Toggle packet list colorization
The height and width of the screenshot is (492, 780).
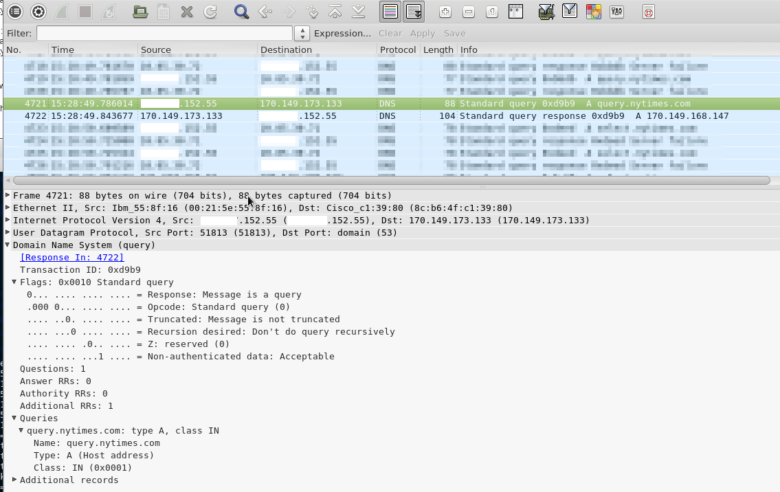pyautogui.click(x=390, y=12)
